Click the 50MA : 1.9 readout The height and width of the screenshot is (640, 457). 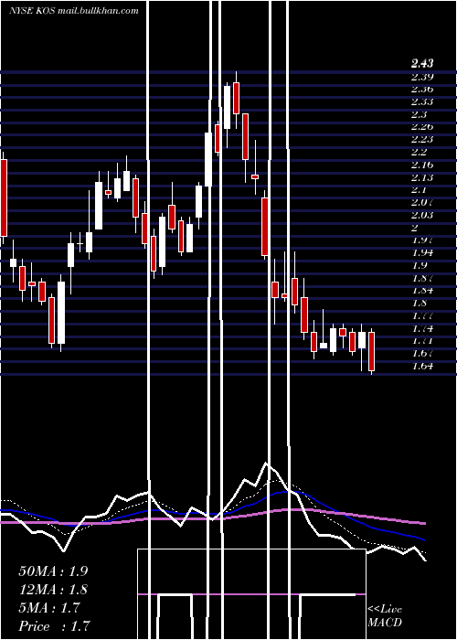(53, 571)
